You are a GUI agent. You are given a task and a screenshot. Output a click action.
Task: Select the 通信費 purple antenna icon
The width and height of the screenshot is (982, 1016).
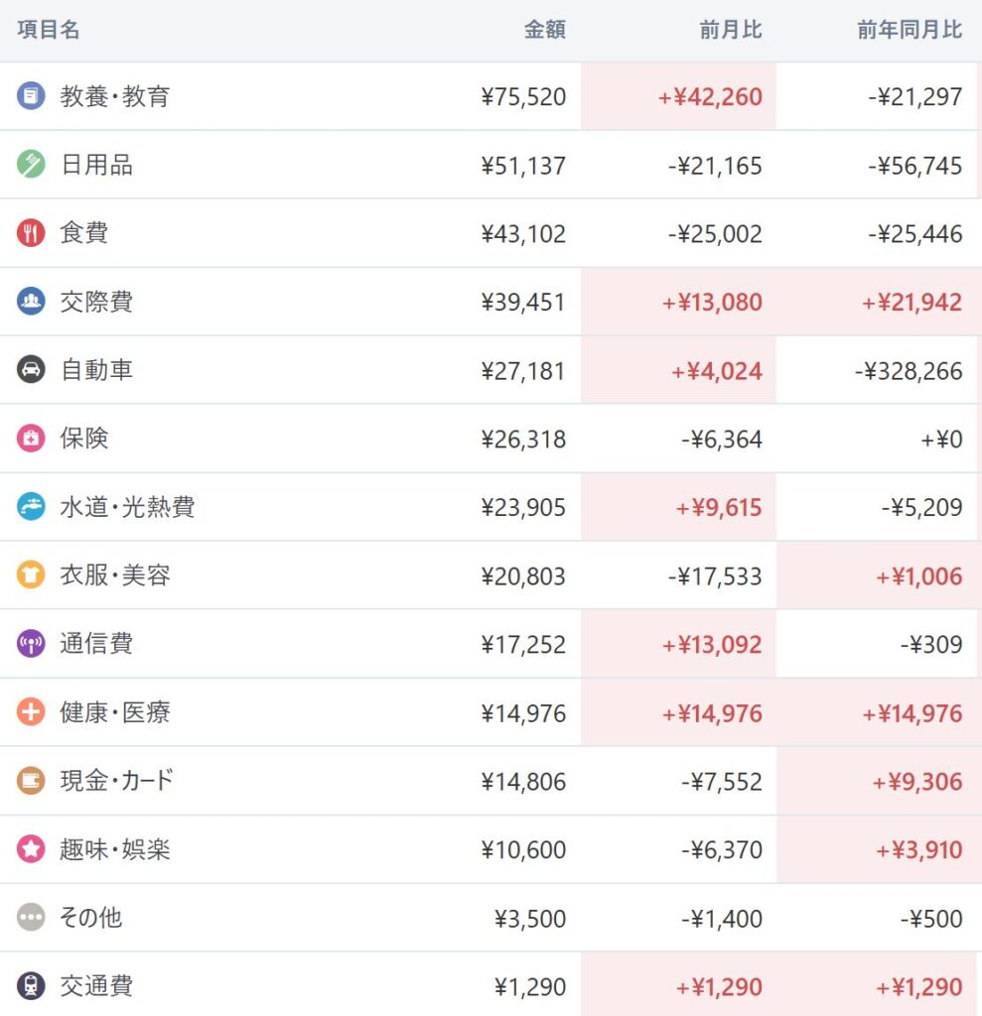[x=31, y=644]
